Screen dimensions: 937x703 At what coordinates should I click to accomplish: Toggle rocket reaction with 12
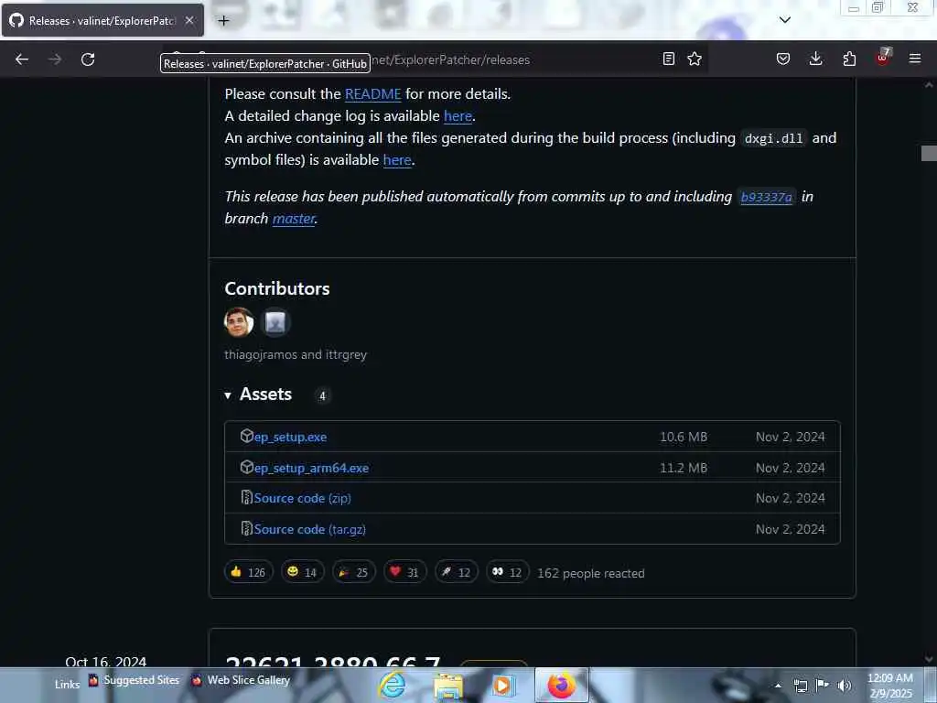coord(456,572)
